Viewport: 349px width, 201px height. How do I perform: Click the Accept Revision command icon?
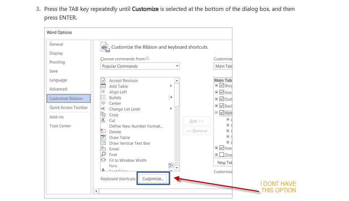103,80
